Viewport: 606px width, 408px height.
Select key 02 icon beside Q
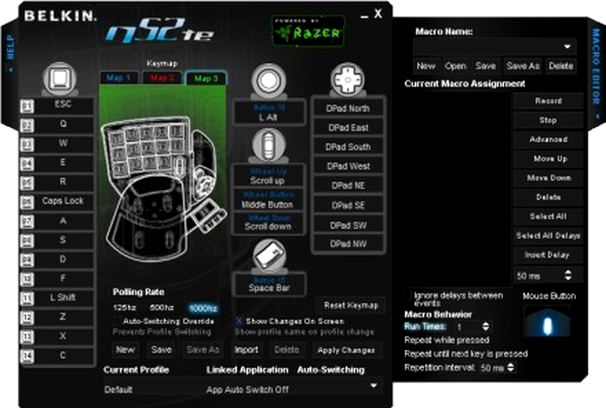27,125
